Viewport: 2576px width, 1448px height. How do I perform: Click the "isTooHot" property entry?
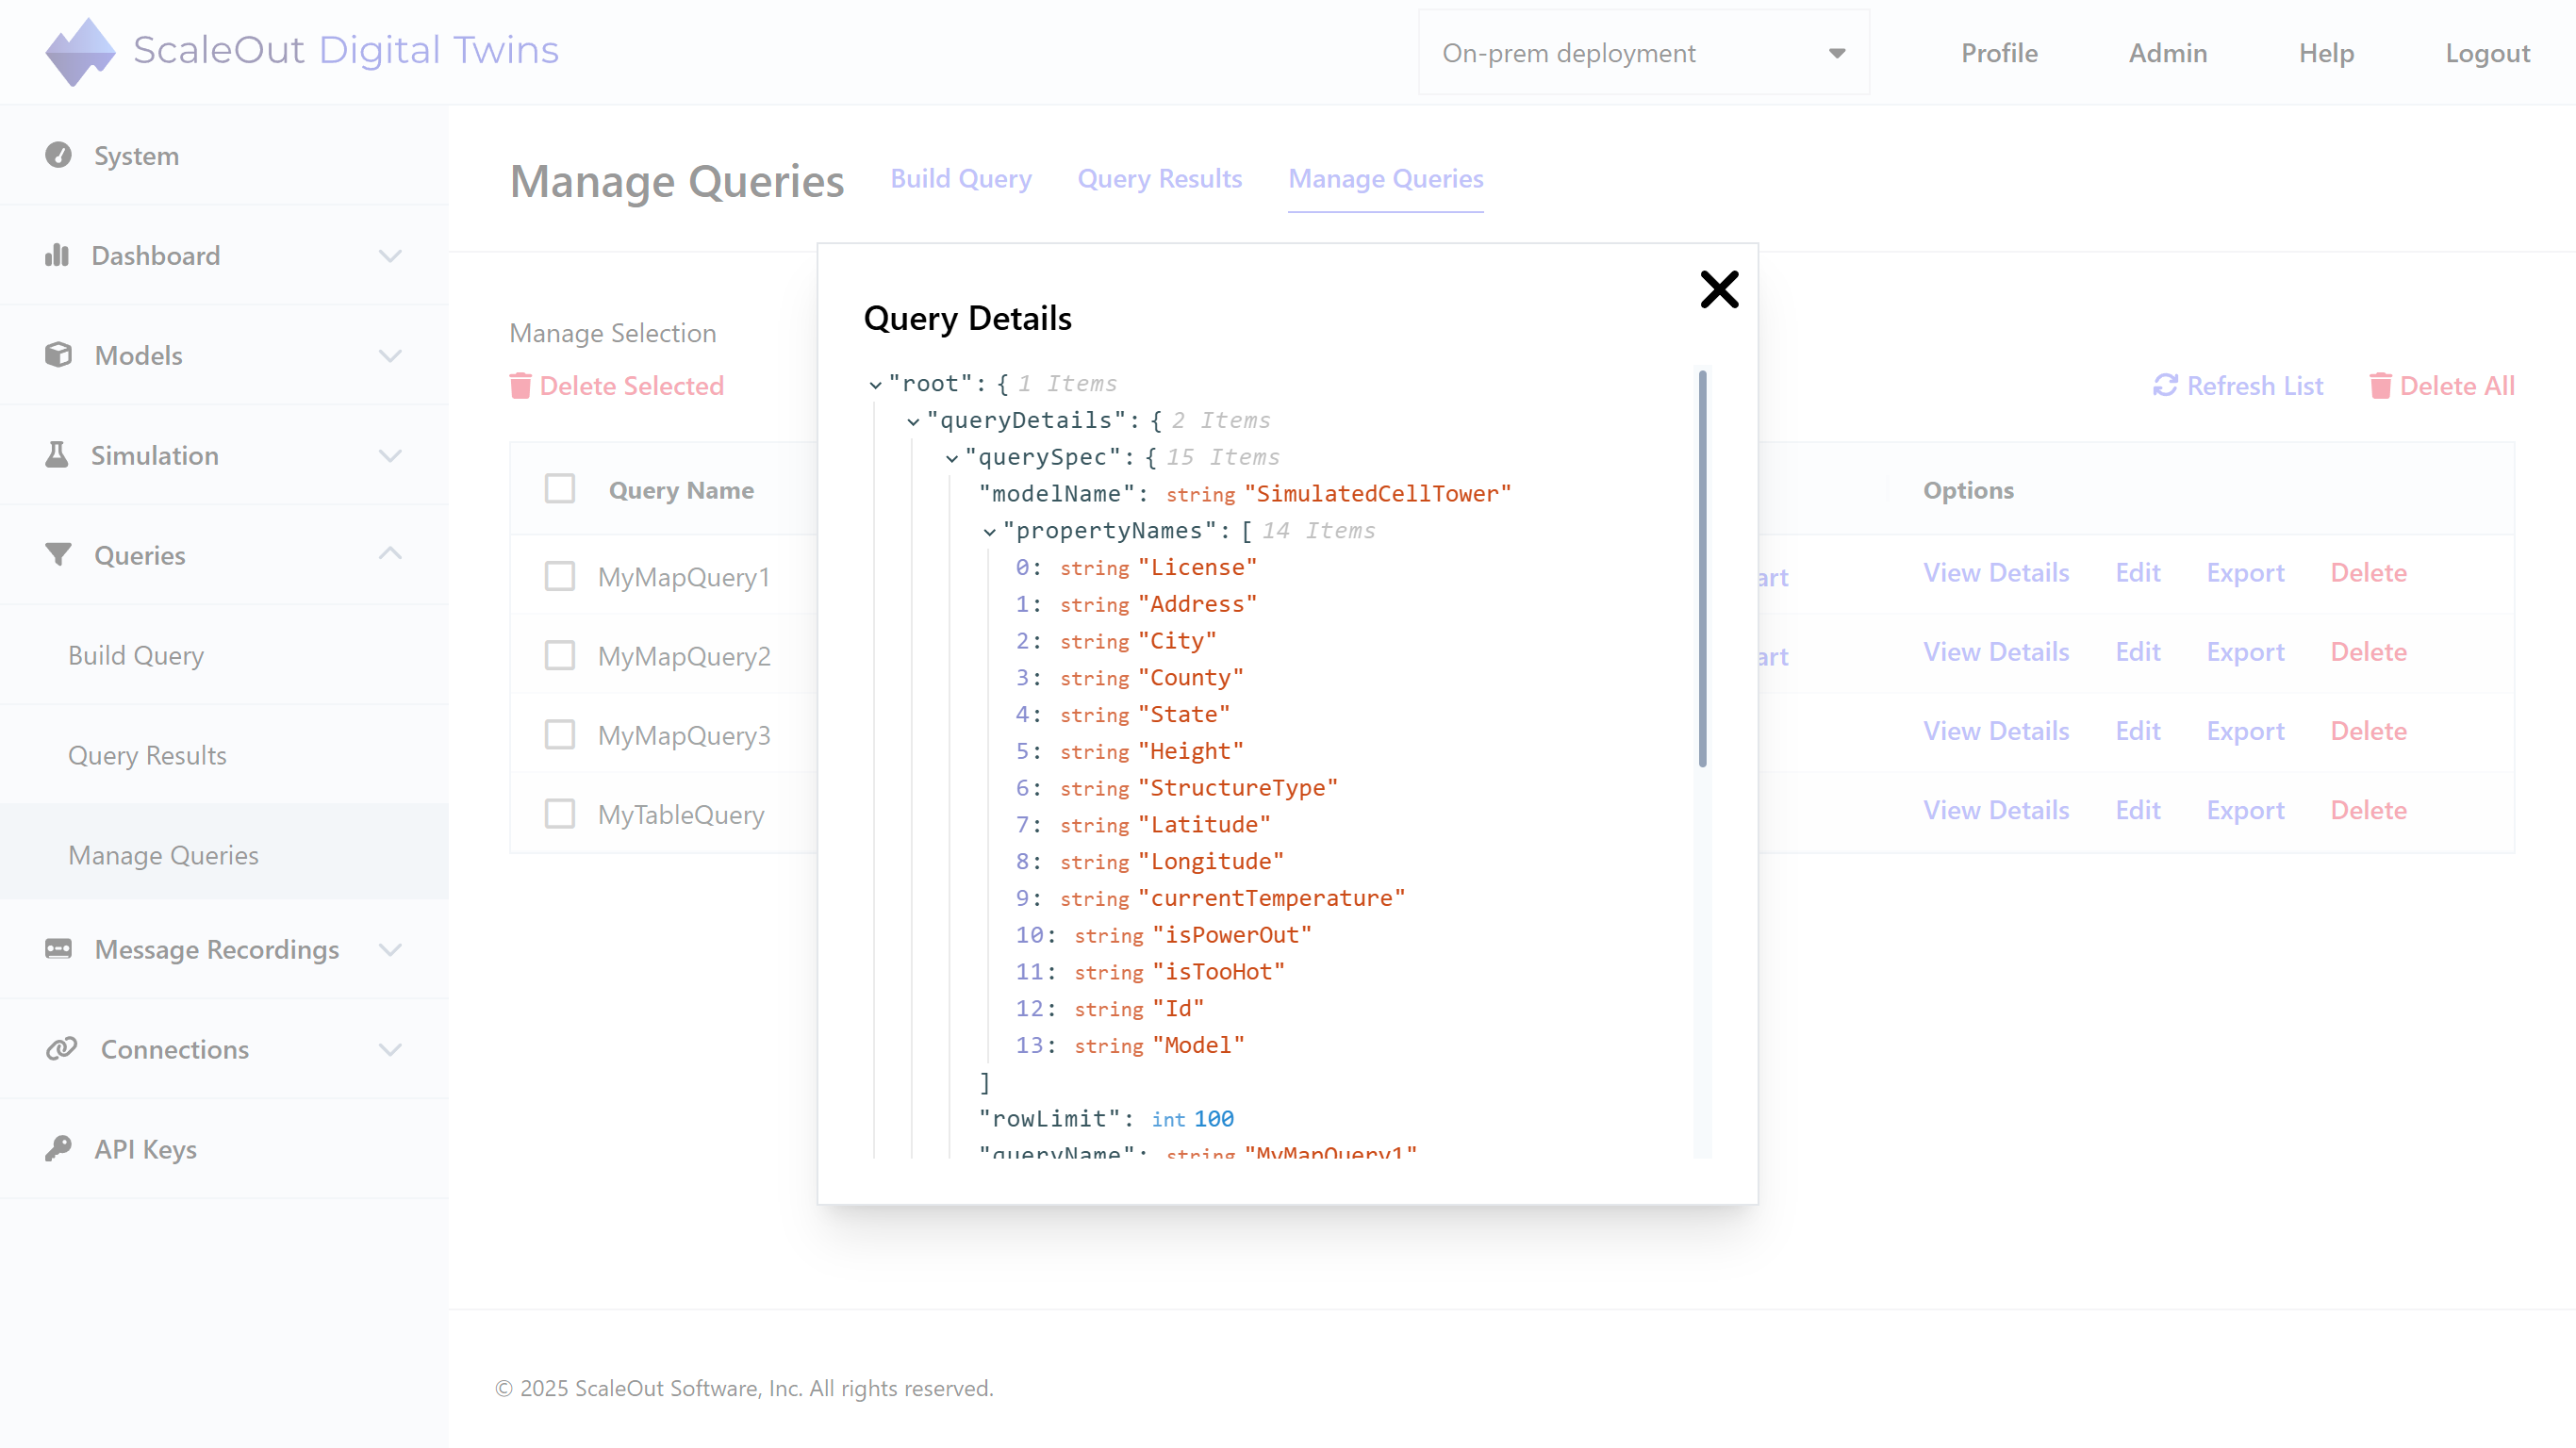click(1218, 972)
